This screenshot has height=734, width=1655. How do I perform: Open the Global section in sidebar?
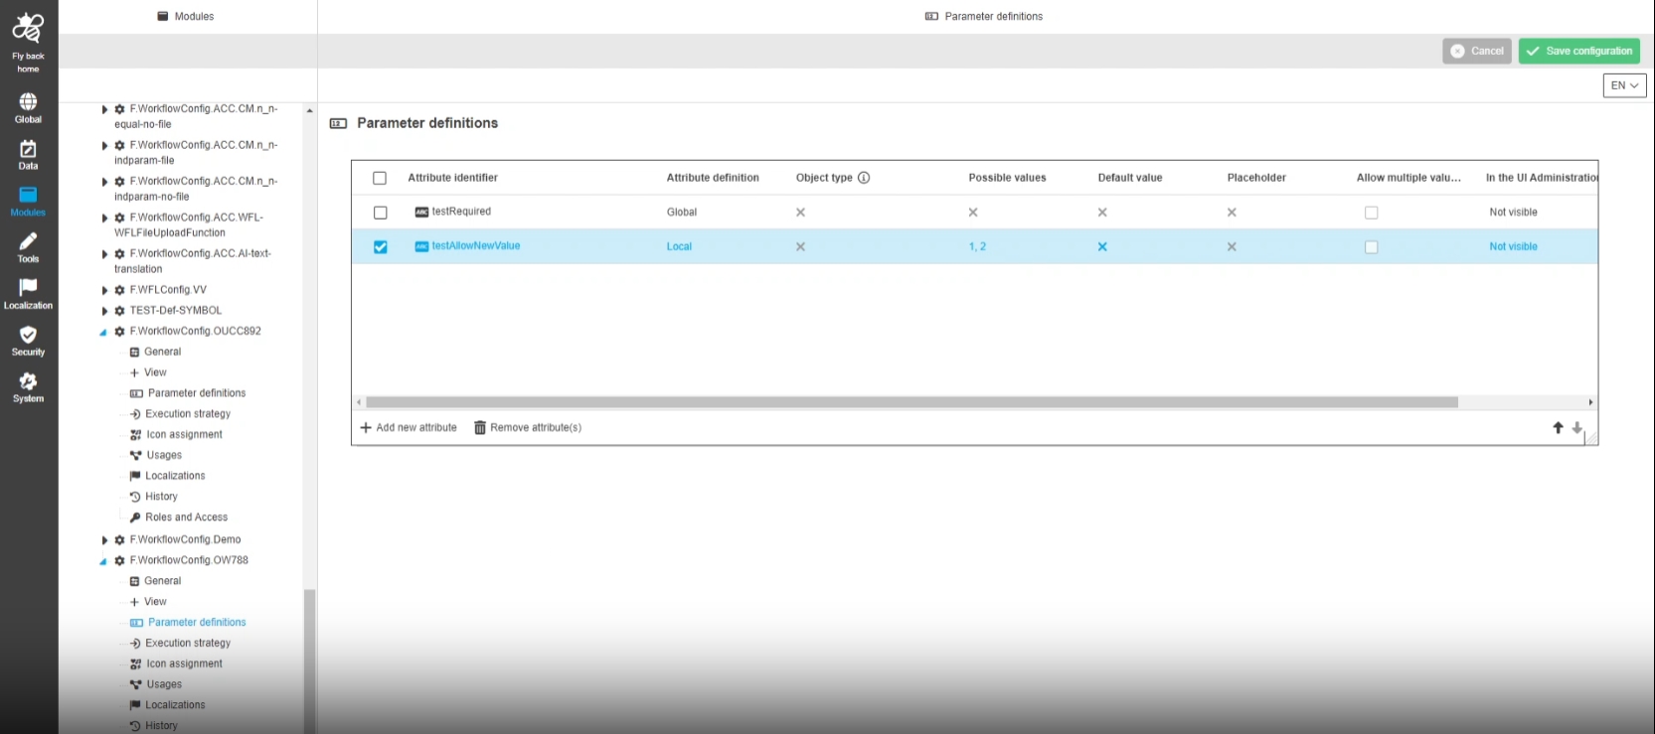point(28,103)
